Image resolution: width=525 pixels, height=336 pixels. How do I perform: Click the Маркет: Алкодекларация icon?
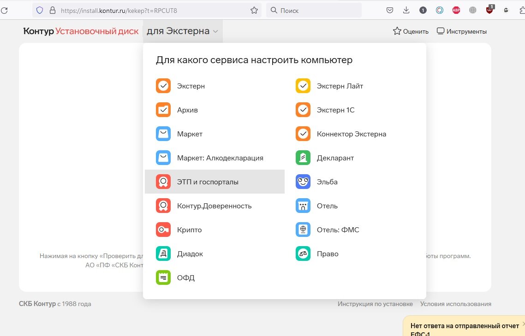pos(163,158)
